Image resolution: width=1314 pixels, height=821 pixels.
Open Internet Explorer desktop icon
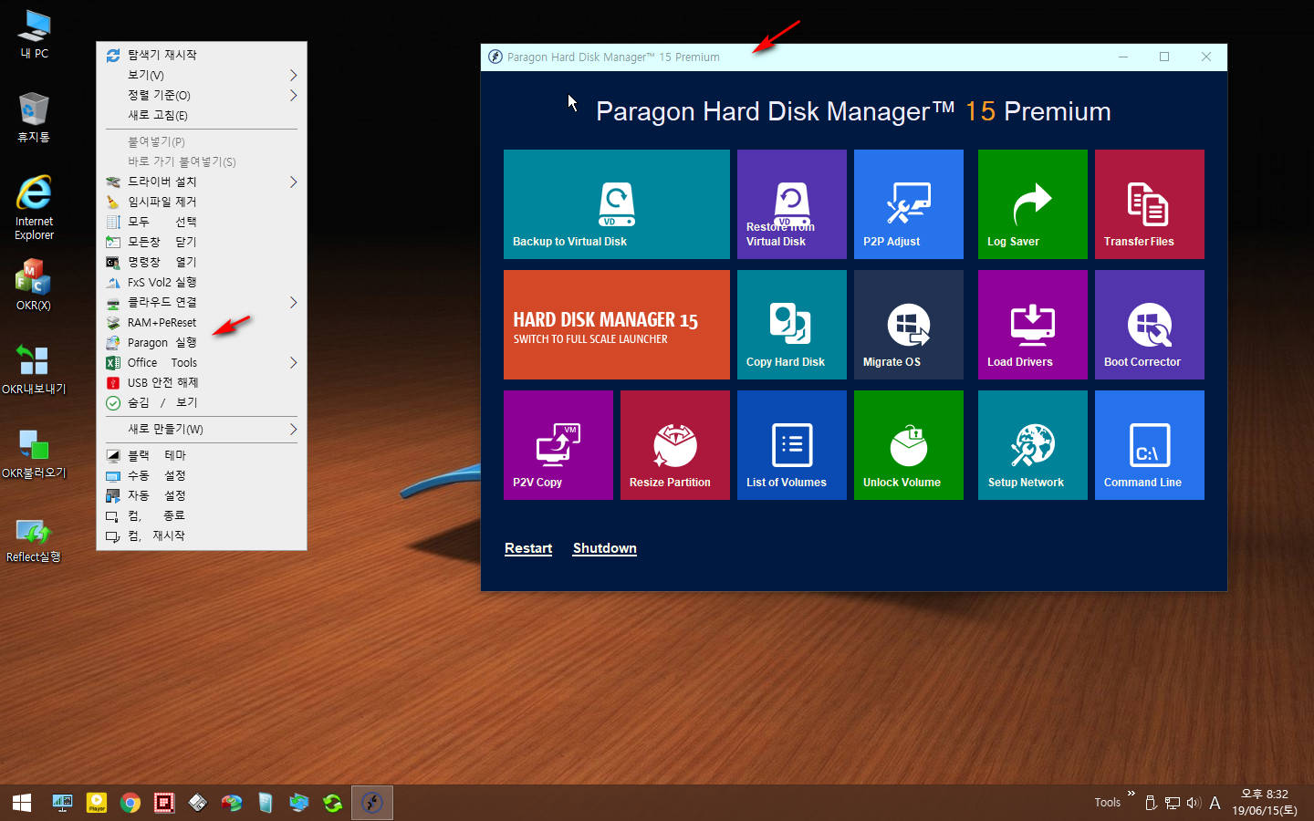pos(34,207)
